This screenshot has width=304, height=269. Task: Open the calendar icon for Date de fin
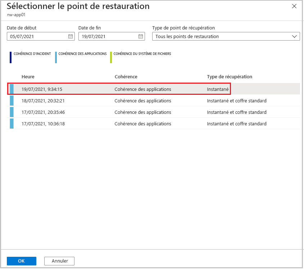[x=140, y=36]
